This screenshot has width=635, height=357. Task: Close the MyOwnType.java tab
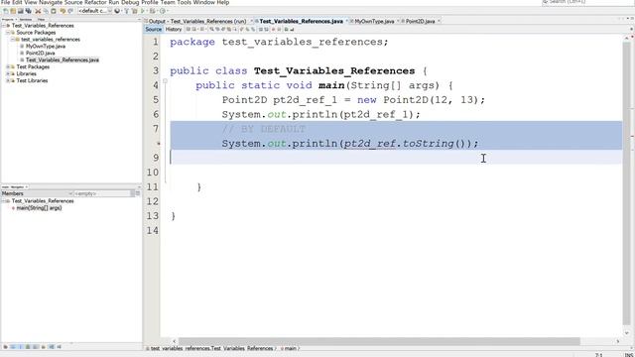coord(398,21)
